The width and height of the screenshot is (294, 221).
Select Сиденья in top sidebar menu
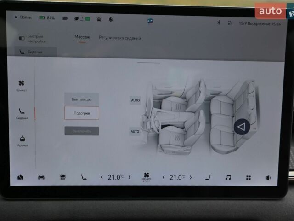tap(36, 52)
